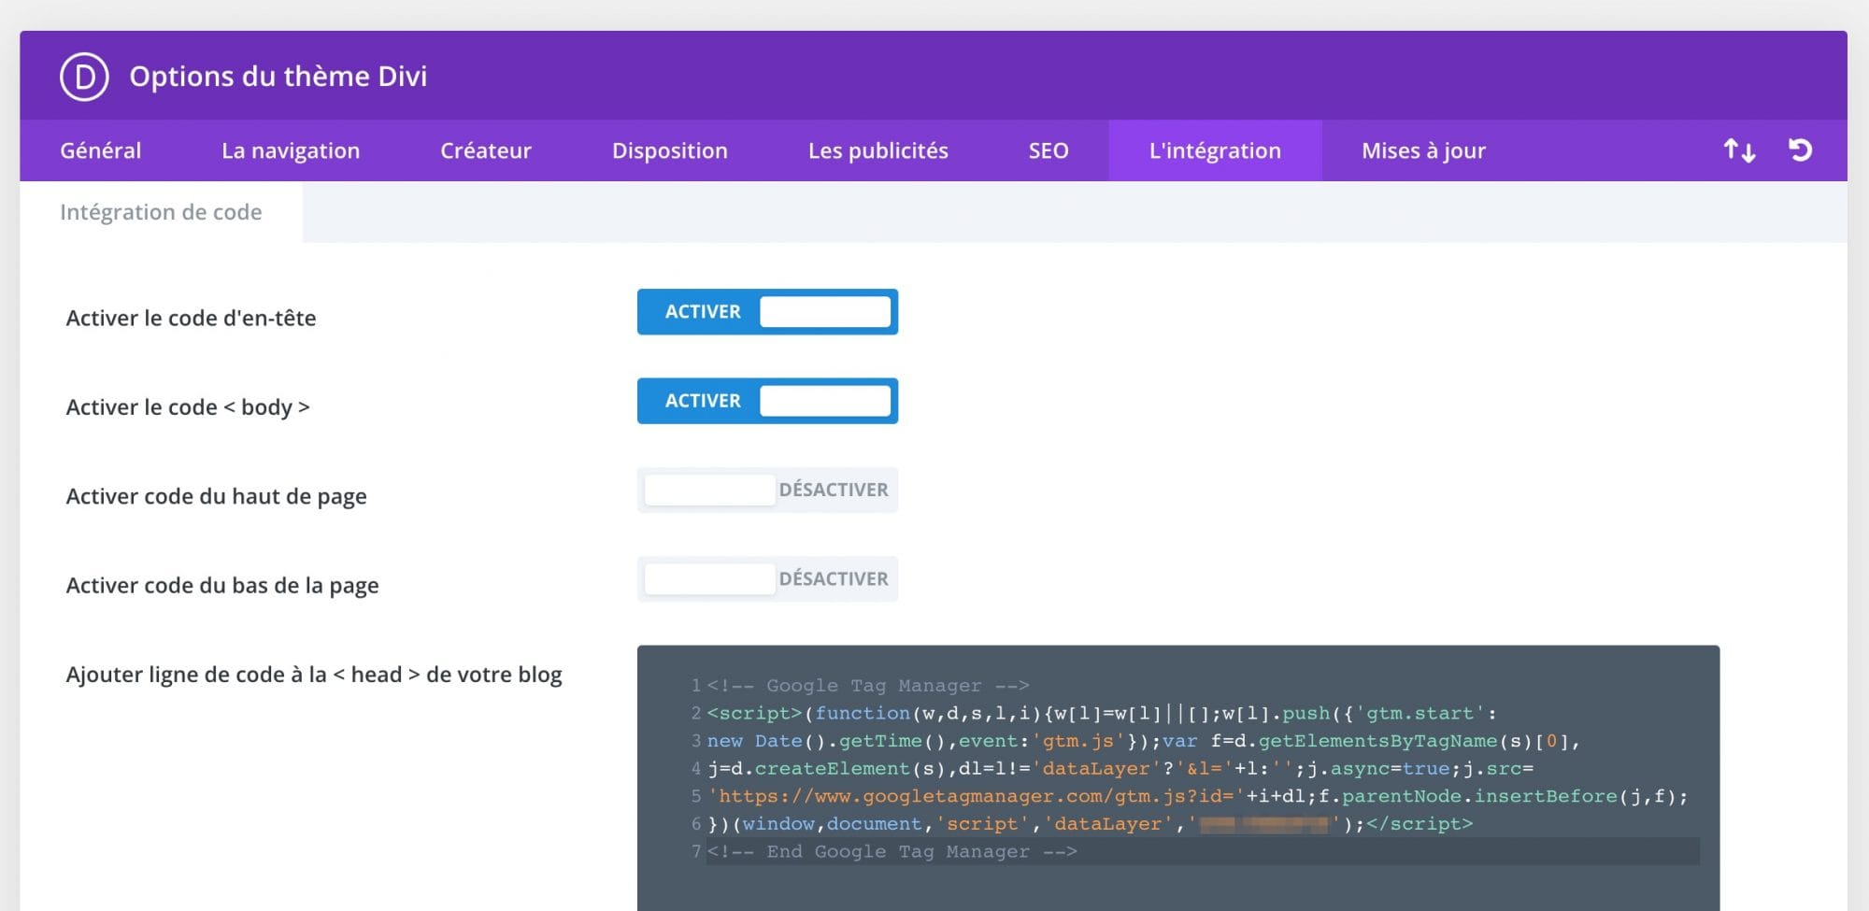Image resolution: width=1869 pixels, height=911 pixels.
Task: Switch to La navigation tab
Action: pyautogui.click(x=291, y=150)
